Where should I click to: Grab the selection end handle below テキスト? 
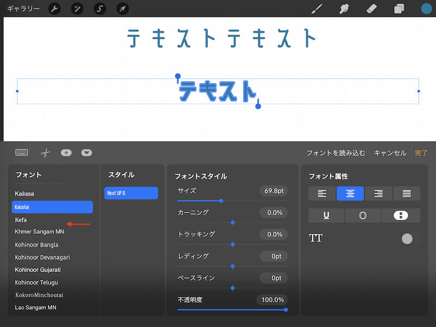coord(258,106)
